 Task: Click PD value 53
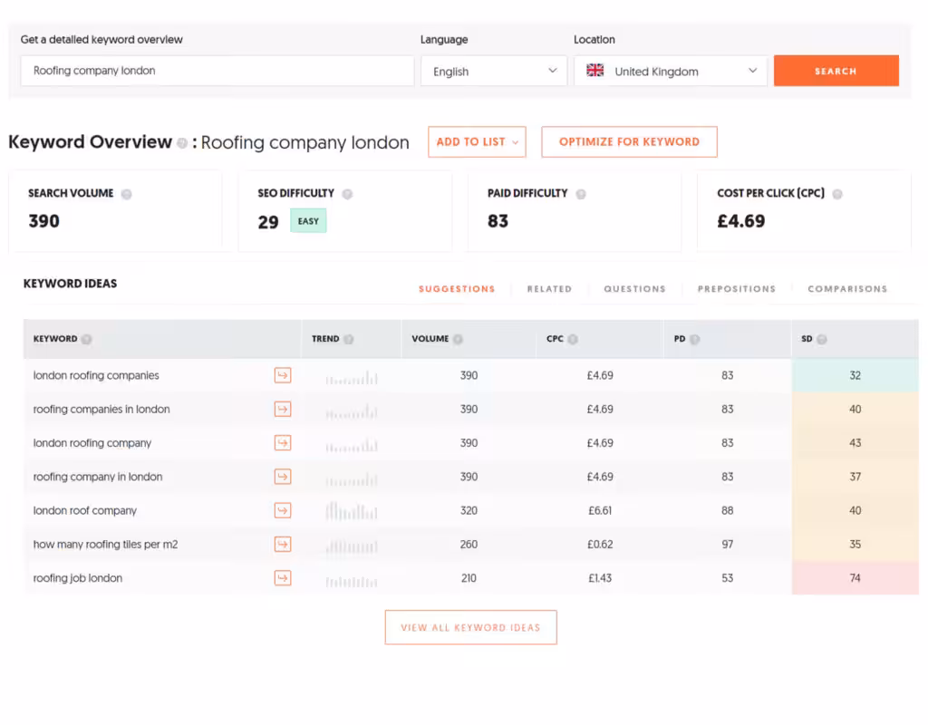[728, 577]
